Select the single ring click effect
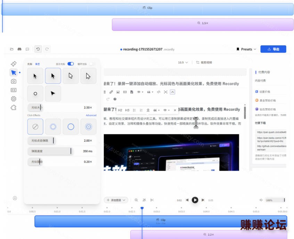This screenshot has width=294, height=239. coord(71,127)
